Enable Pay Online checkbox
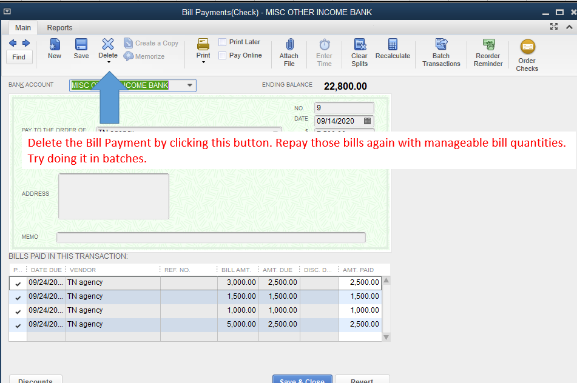This screenshot has height=383, width=577. pos(222,56)
